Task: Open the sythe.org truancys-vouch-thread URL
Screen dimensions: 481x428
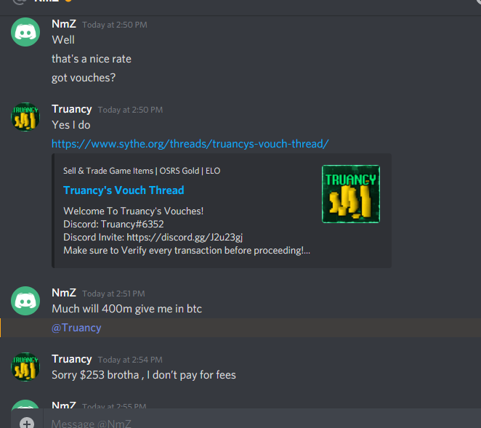Action: pos(190,144)
